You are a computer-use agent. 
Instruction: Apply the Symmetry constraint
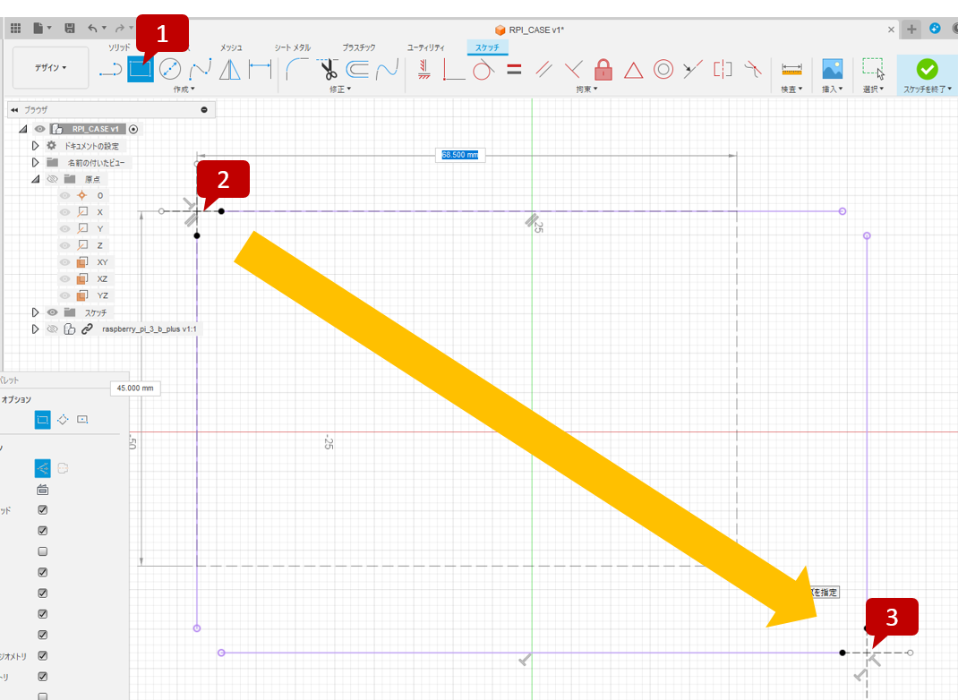pyautogui.click(x=723, y=69)
